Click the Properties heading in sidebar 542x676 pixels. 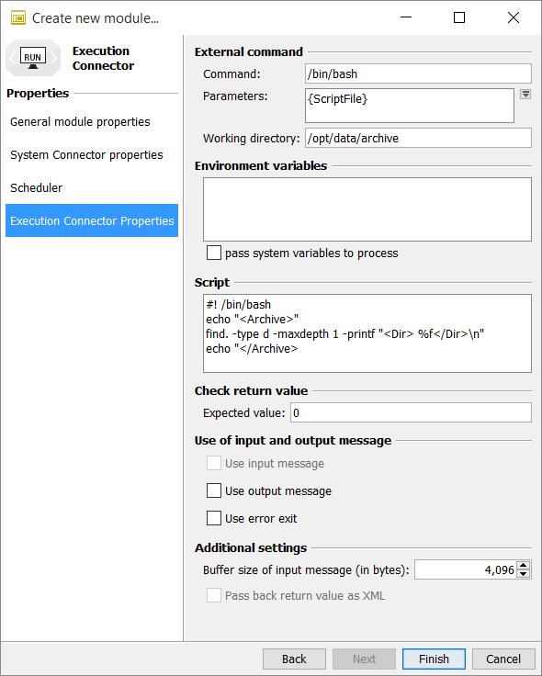point(38,93)
